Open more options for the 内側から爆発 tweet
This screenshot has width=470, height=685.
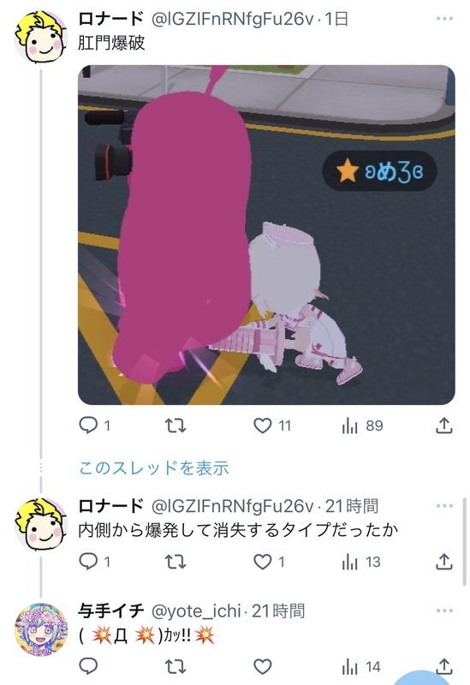point(444,506)
